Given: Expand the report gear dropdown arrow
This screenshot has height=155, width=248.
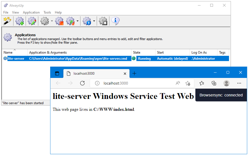Looking at the screenshot, I should [x=94, y=21].
